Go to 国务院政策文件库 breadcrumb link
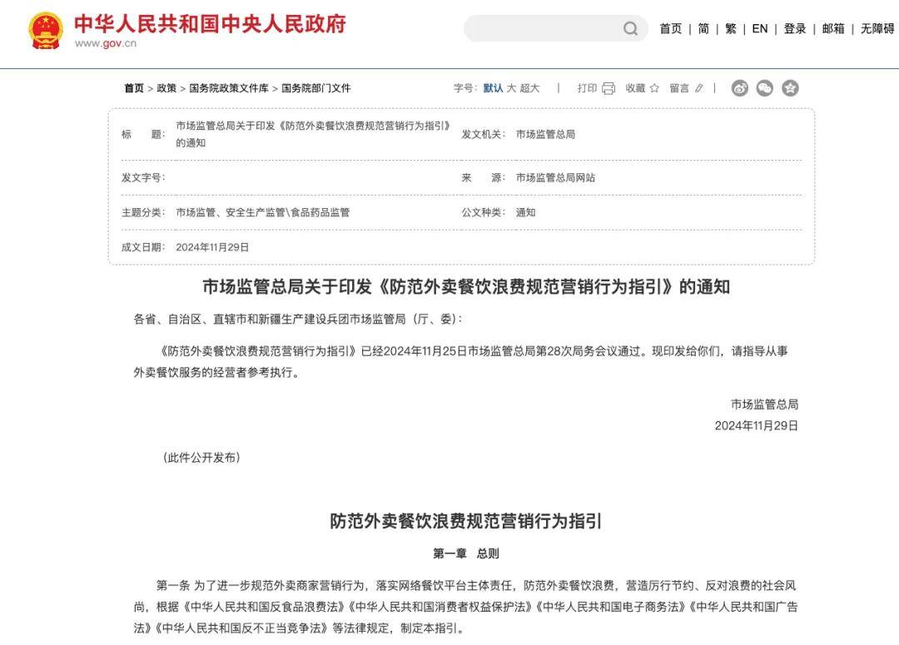The height and width of the screenshot is (645, 899). click(x=231, y=87)
